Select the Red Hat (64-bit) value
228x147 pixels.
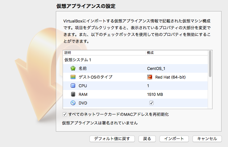[x=170, y=77]
